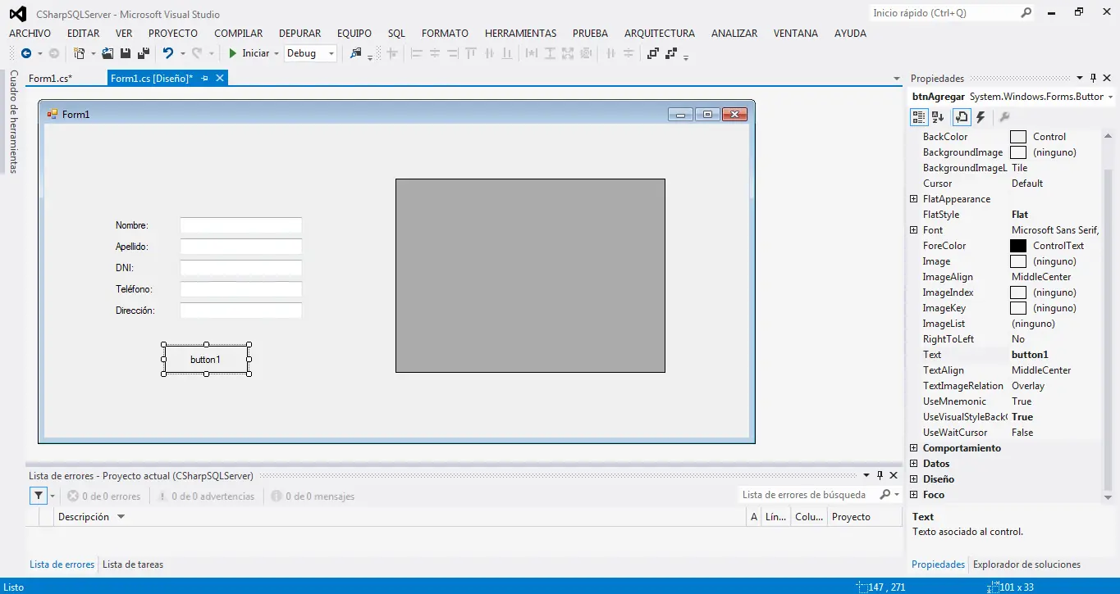Pin the Lista de errores panel
The height and width of the screenshot is (594, 1120).
[x=880, y=476]
